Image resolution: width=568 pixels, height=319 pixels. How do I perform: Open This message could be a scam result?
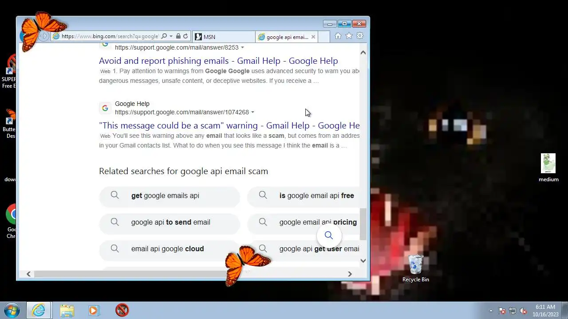229,125
